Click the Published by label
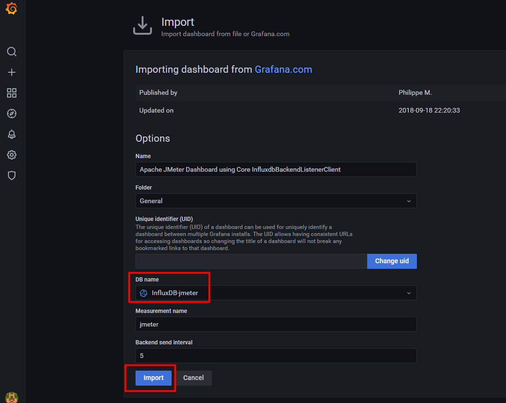 [158, 93]
